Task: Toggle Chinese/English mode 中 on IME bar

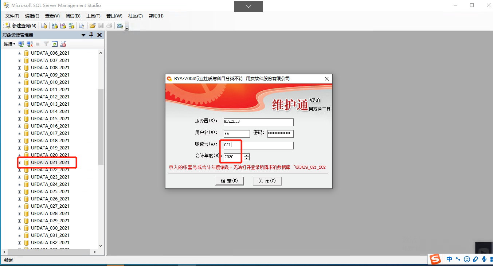Action: tap(449, 259)
